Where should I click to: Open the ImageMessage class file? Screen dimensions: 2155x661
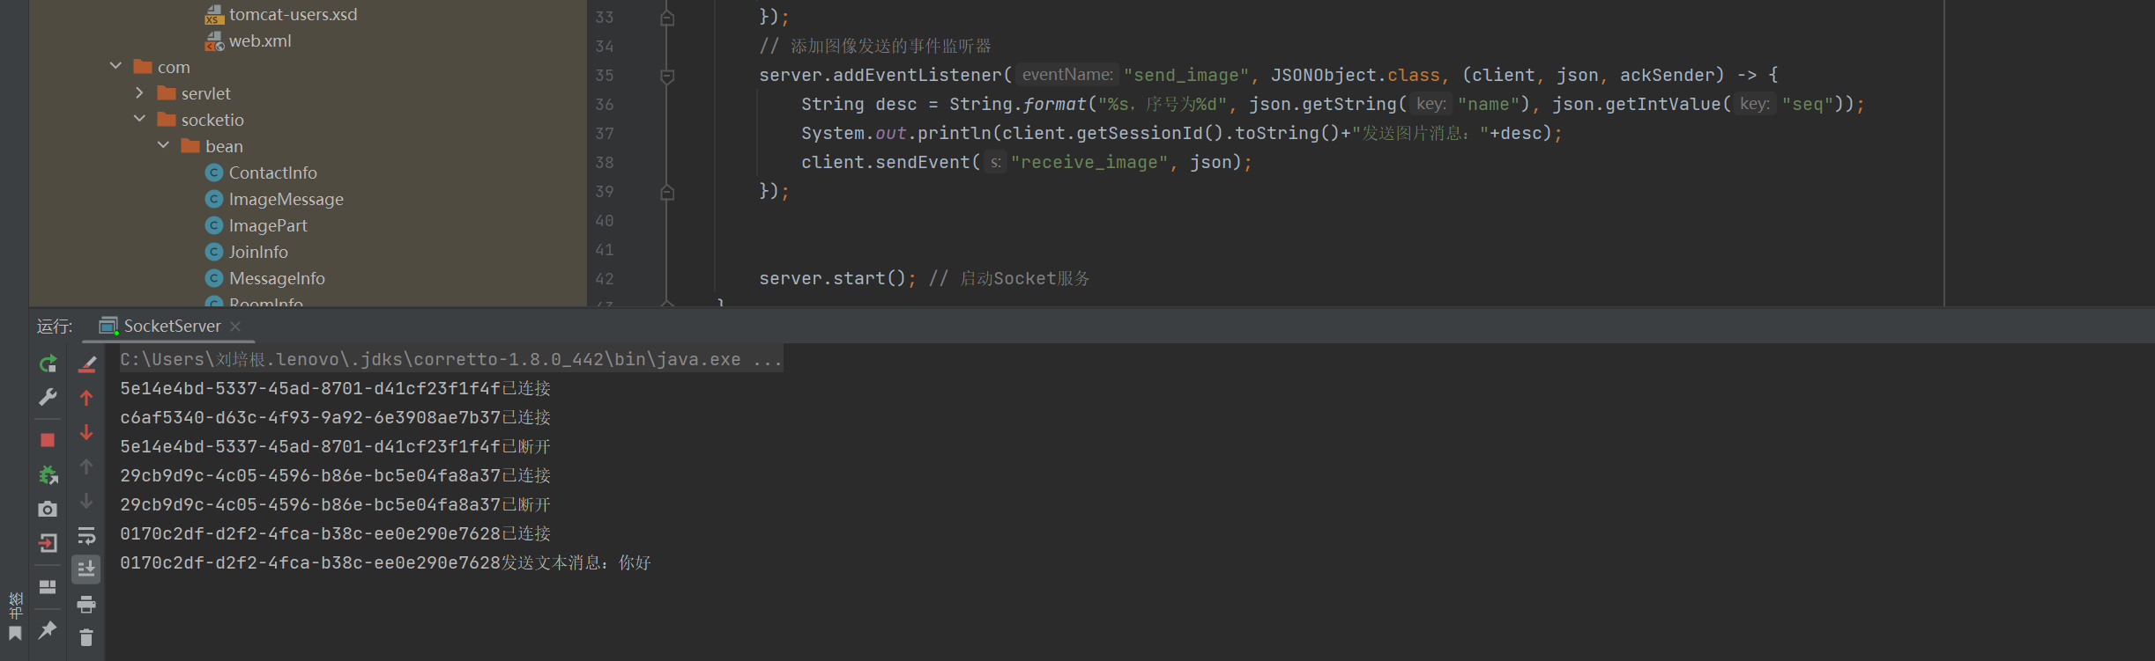coord(286,200)
